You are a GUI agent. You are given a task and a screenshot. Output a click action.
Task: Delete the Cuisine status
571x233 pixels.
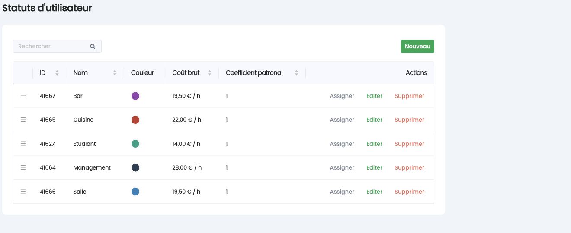(410, 120)
